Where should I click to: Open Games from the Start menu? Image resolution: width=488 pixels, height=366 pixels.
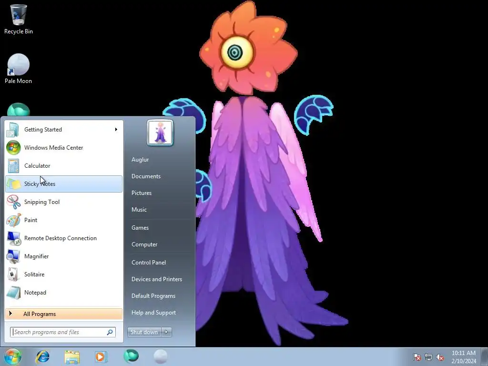click(x=140, y=227)
